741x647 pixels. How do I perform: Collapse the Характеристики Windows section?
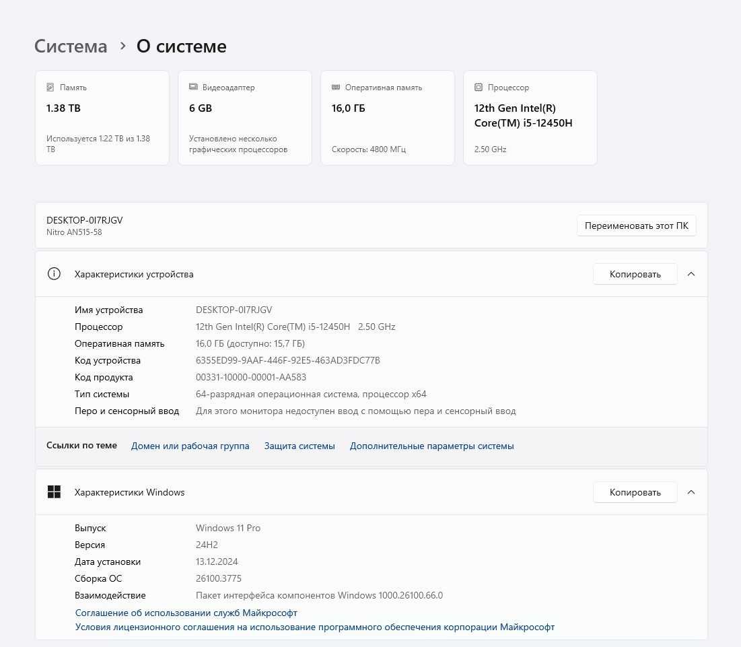(x=691, y=492)
